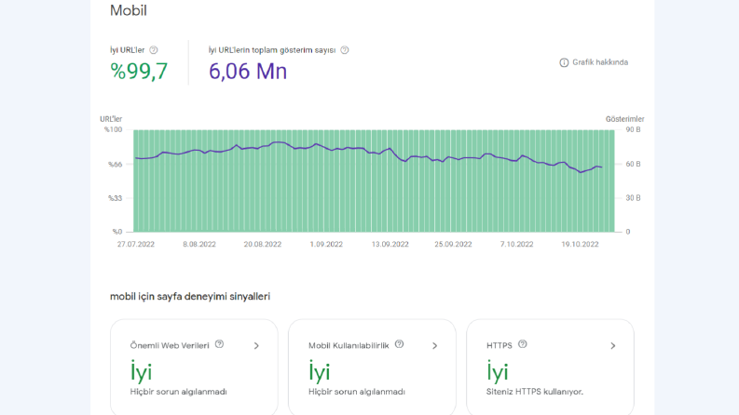Click the Mobil section heading
739x415 pixels.
129,10
